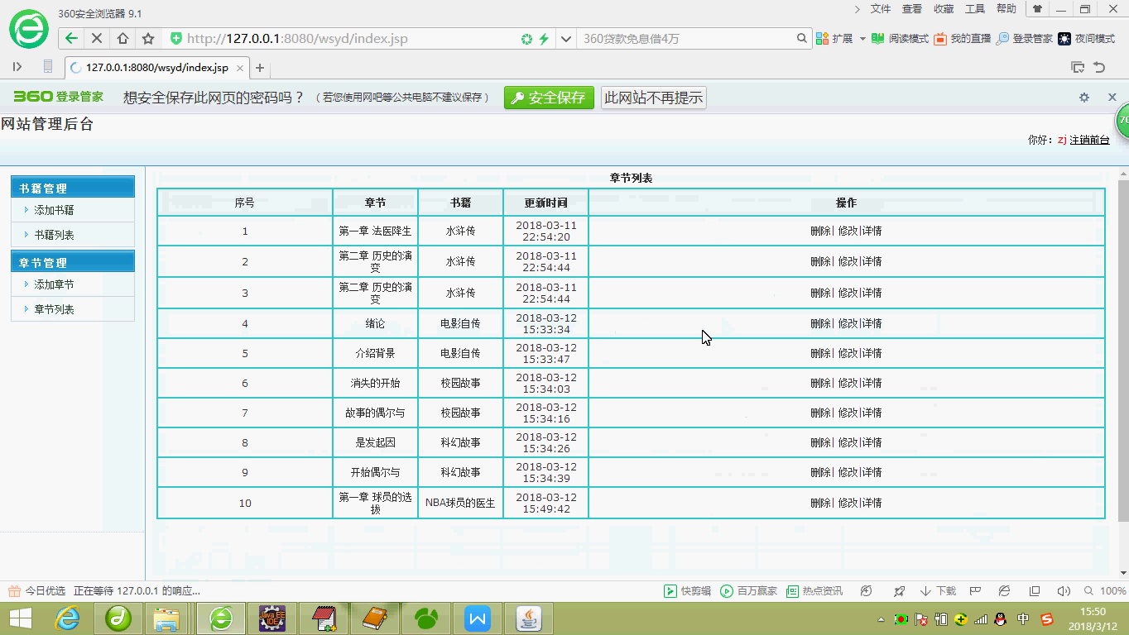Click 详情 for row 10 NBA球员的医生
The image size is (1129, 635).
click(872, 503)
